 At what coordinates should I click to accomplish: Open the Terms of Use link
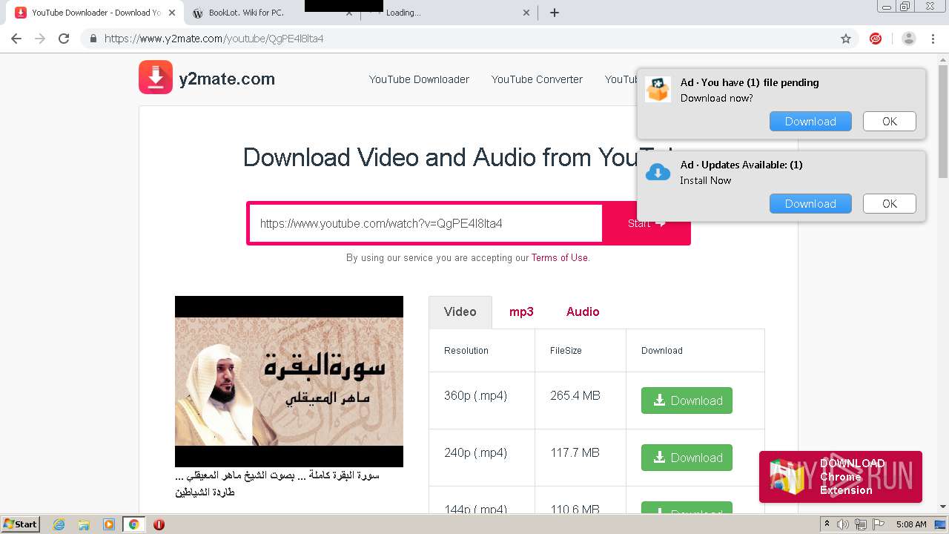tap(559, 258)
